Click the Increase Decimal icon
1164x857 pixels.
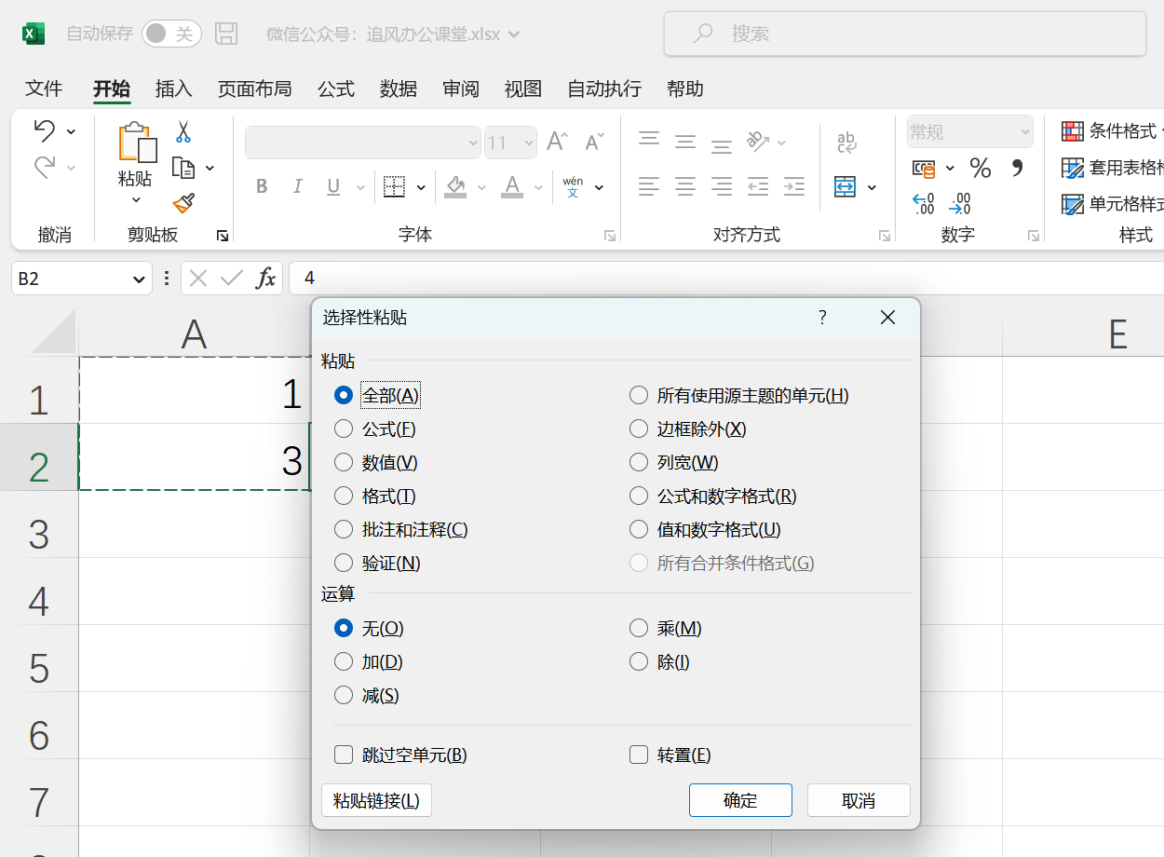pos(922,204)
